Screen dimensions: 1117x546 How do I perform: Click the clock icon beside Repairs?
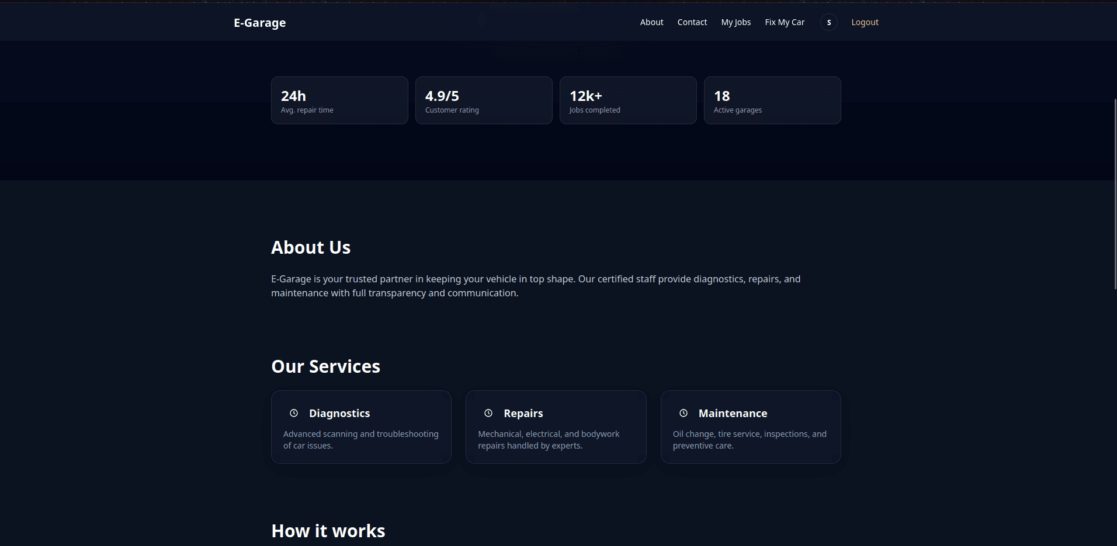point(488,413)
